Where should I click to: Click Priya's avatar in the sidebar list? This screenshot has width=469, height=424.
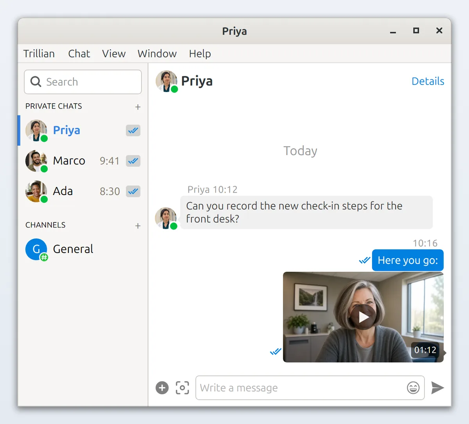click(x=36, y=130)
